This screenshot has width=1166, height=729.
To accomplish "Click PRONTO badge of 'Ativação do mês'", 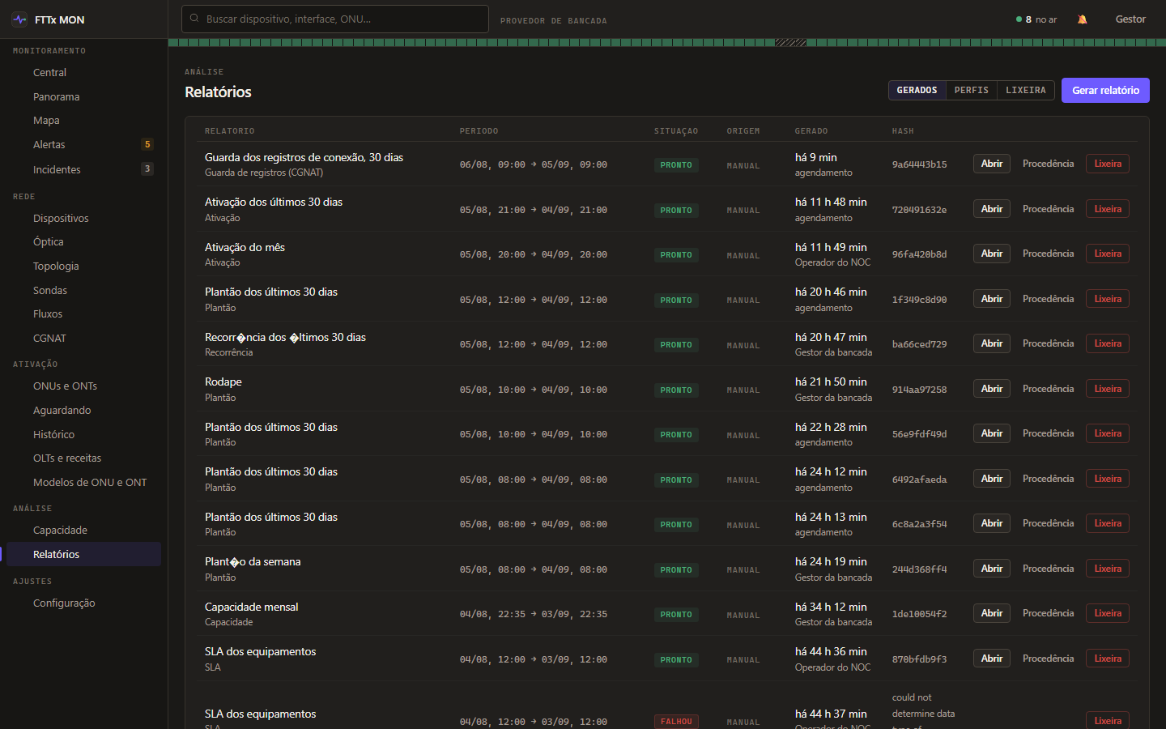I will (x=676, y=255).
